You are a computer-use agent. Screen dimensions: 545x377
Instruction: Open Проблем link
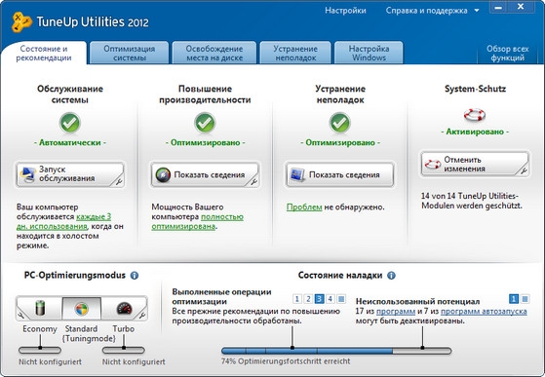click(x=304, y=207)
